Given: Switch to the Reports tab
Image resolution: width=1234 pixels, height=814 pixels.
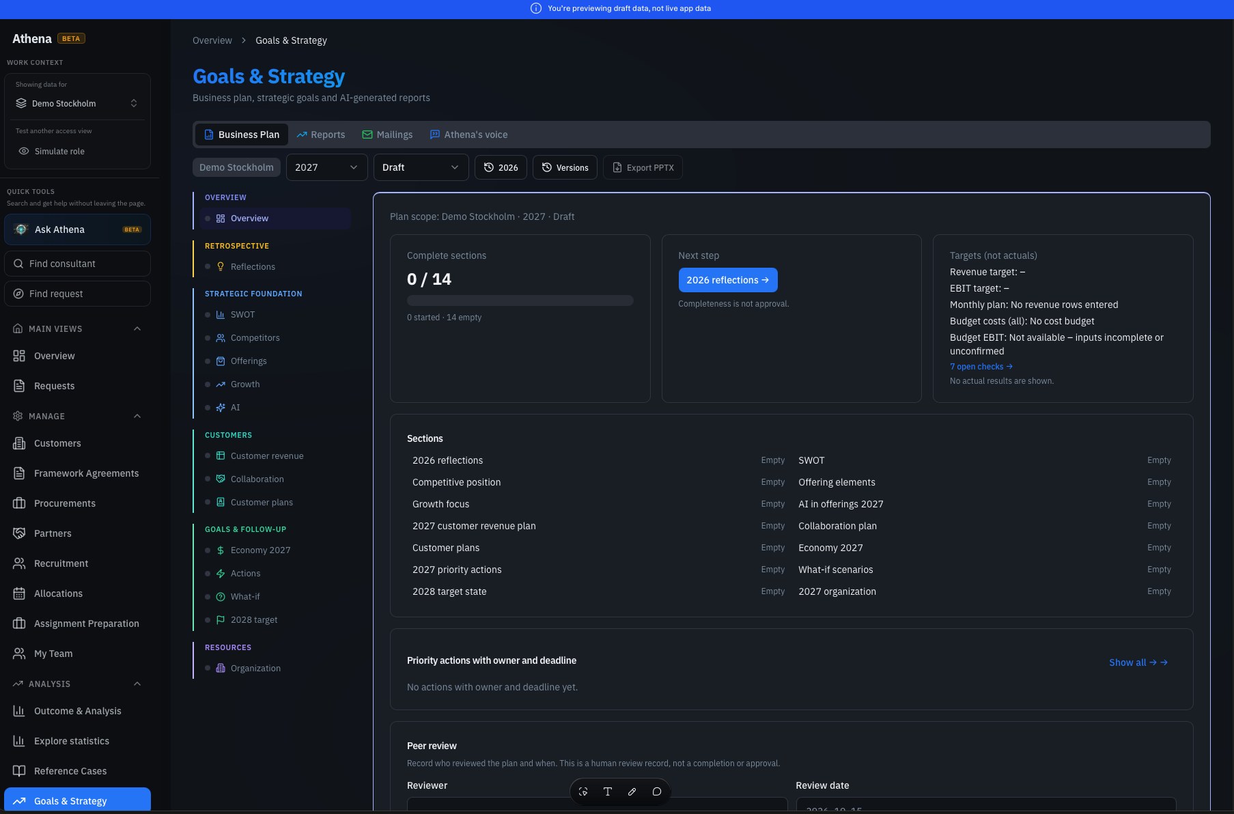Looking at the screenshot, I should (x=321, y=135).
